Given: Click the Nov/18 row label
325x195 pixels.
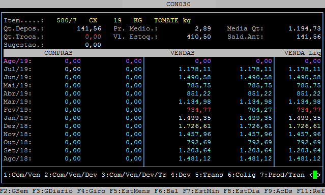Looking at the screenshot, I should pos(17,134).
